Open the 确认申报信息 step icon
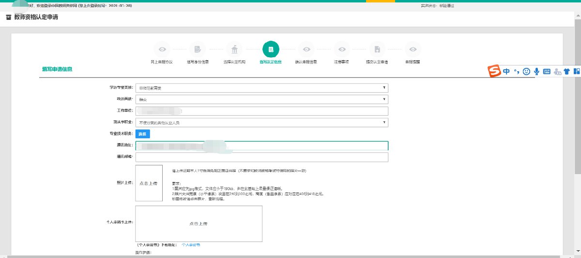This screenshot has height=258, width=581. pos(306,49)
